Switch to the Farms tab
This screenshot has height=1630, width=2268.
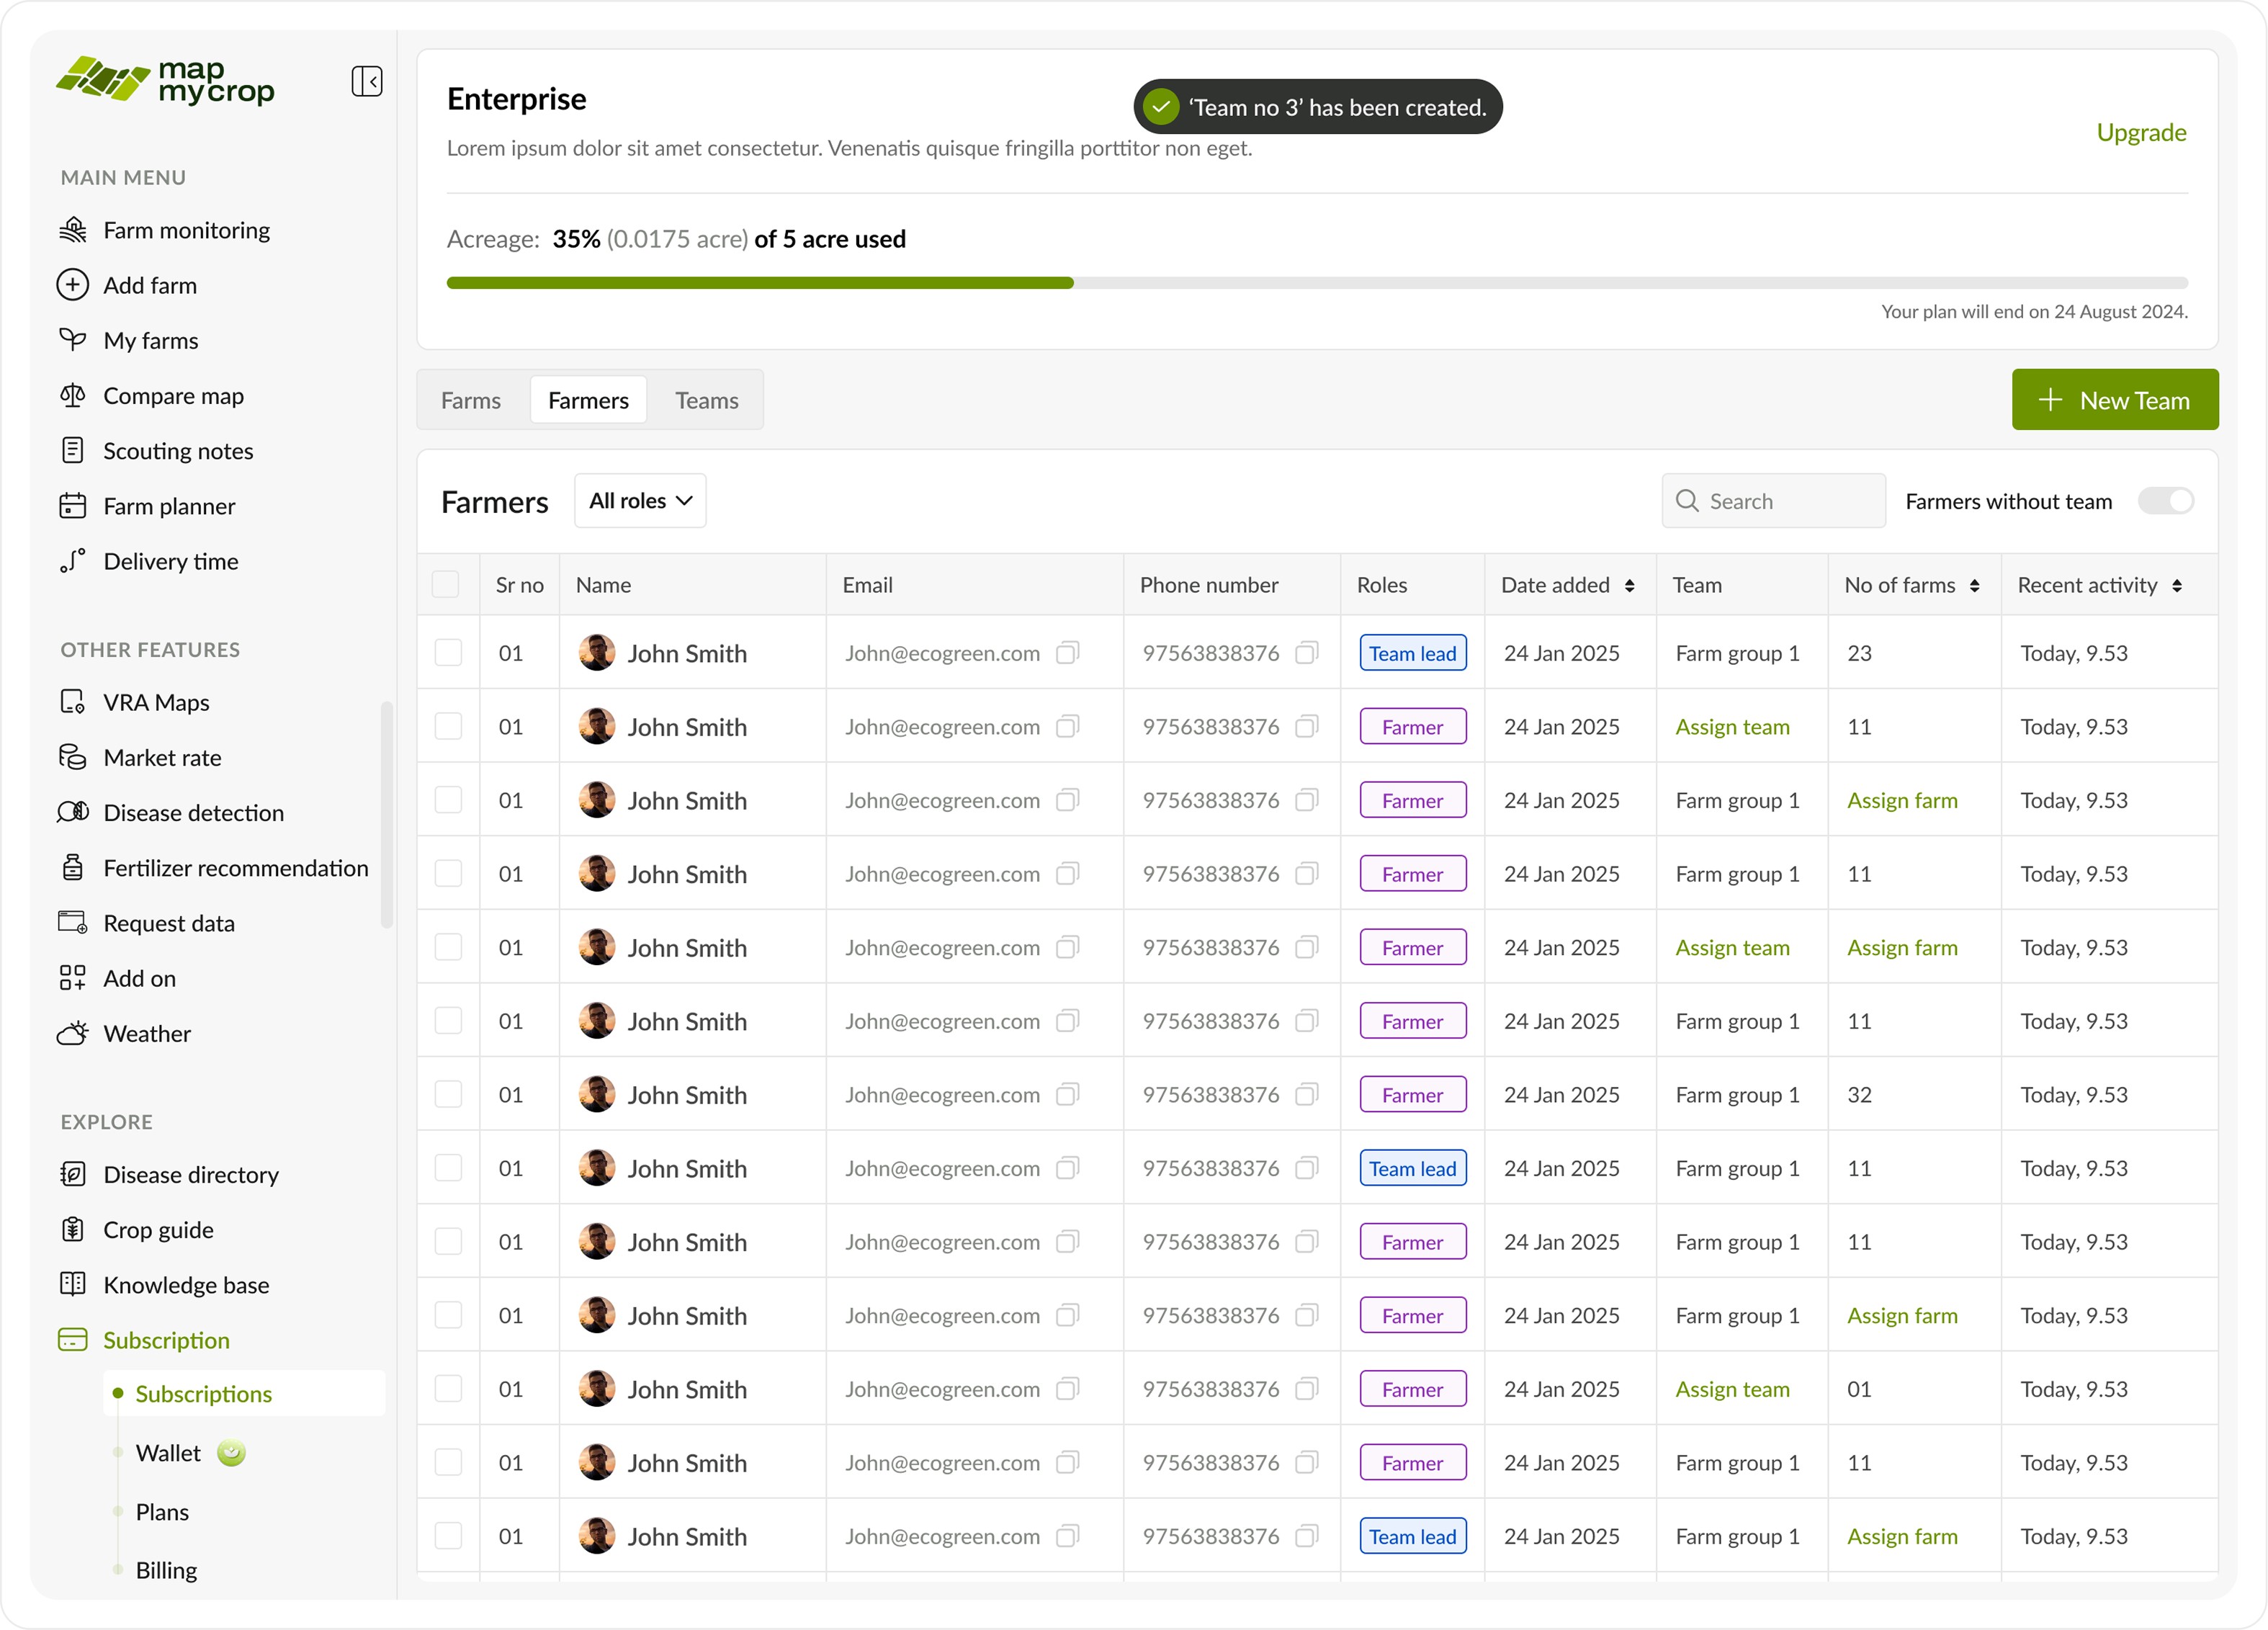471,400
